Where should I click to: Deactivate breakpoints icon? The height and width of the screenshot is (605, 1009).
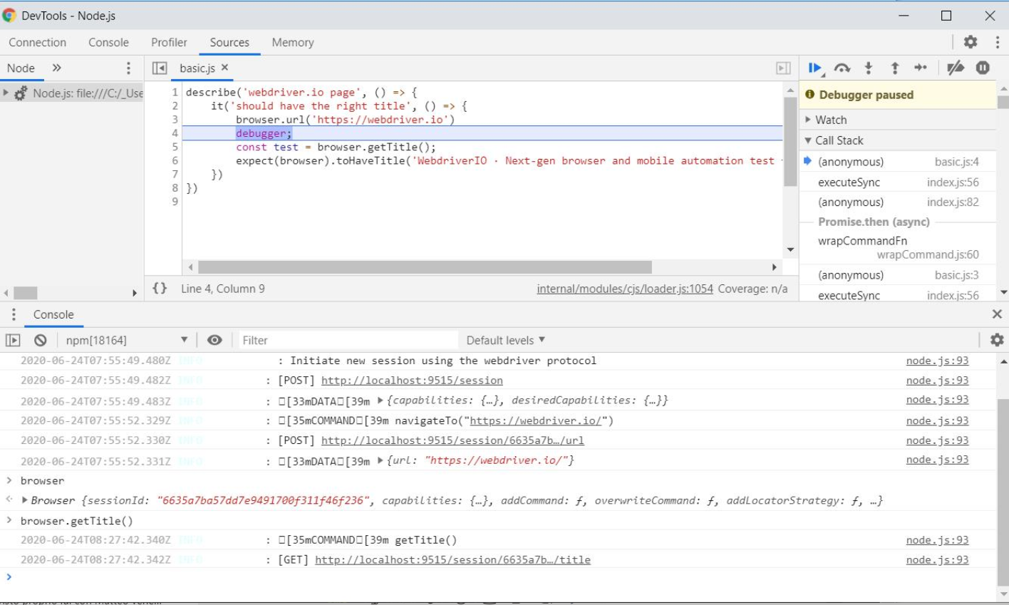(956, 68)
